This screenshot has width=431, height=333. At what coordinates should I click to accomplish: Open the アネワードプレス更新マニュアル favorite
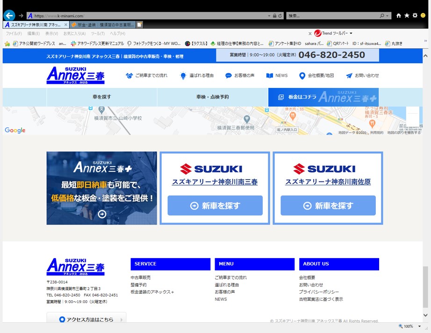[x=97, y=43]
